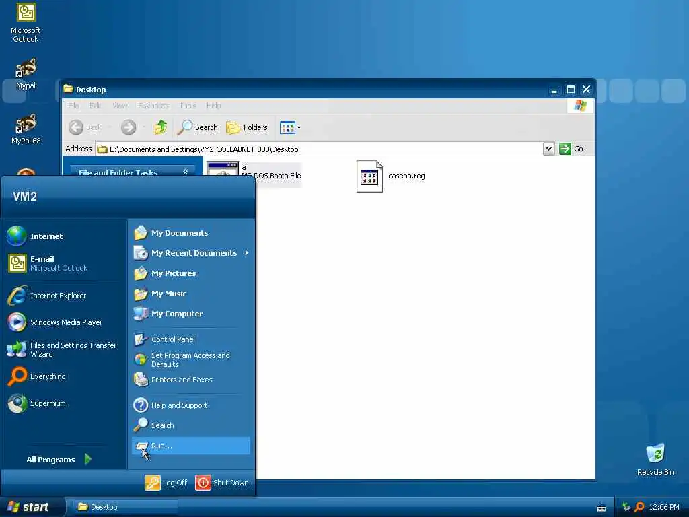Click the keyboard icon on taskbar
The height and width of the screenshot is (517, 689).
tap(602, 508)
